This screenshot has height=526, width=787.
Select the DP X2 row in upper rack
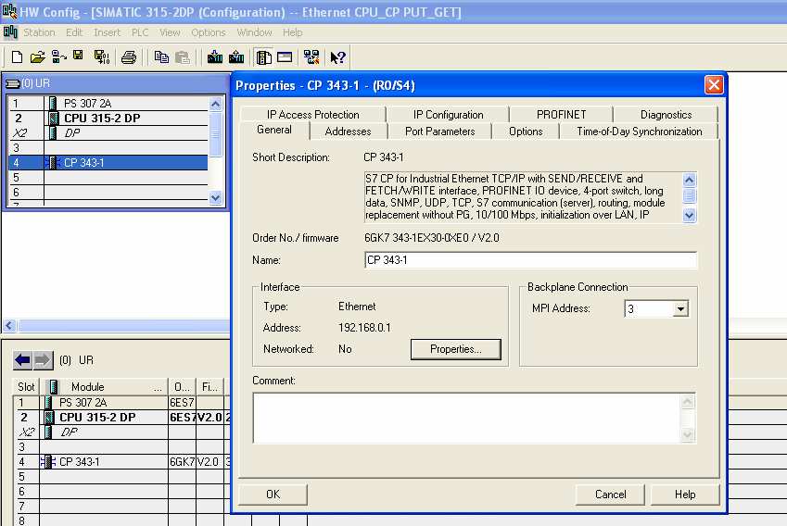108,132
